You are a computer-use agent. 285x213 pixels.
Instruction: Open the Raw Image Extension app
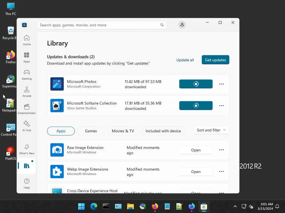pos(196,150)
